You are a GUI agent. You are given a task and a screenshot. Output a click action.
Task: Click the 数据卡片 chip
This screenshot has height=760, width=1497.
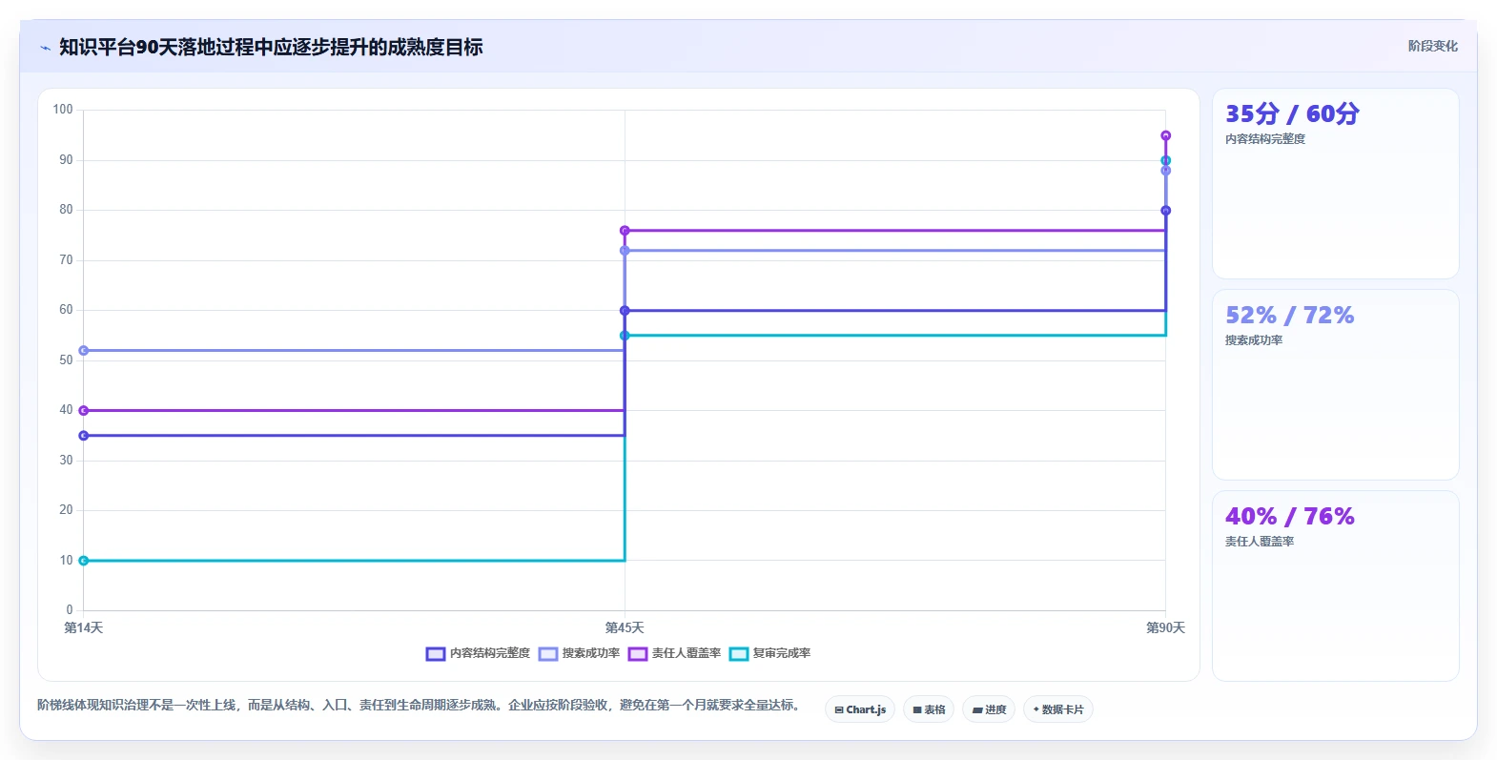[x=1058, y=709]
